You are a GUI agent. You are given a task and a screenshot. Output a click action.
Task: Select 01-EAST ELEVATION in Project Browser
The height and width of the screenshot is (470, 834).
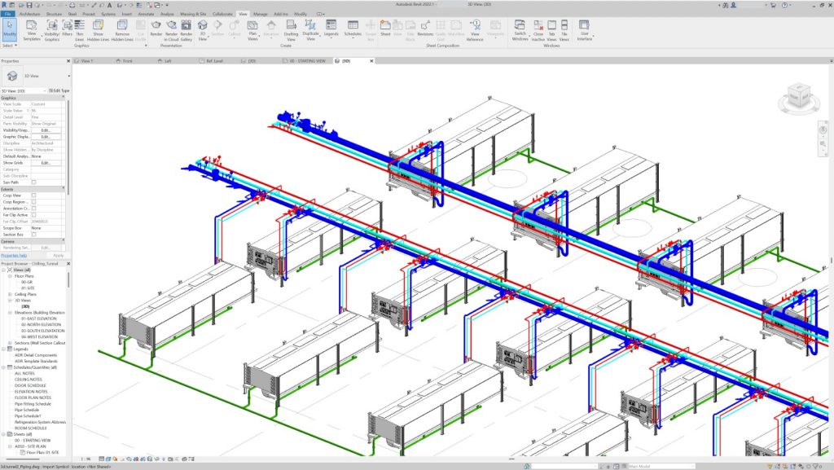pos(39,318)
